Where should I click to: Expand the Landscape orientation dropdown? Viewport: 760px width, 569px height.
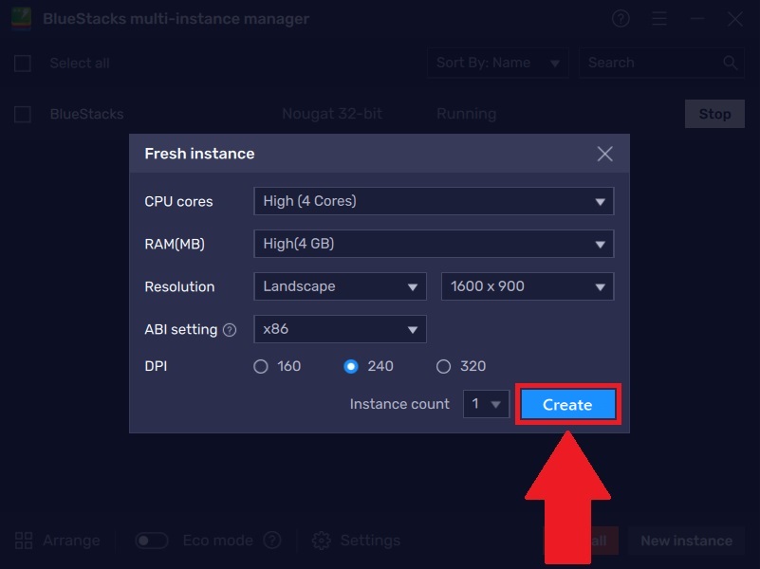341,286
